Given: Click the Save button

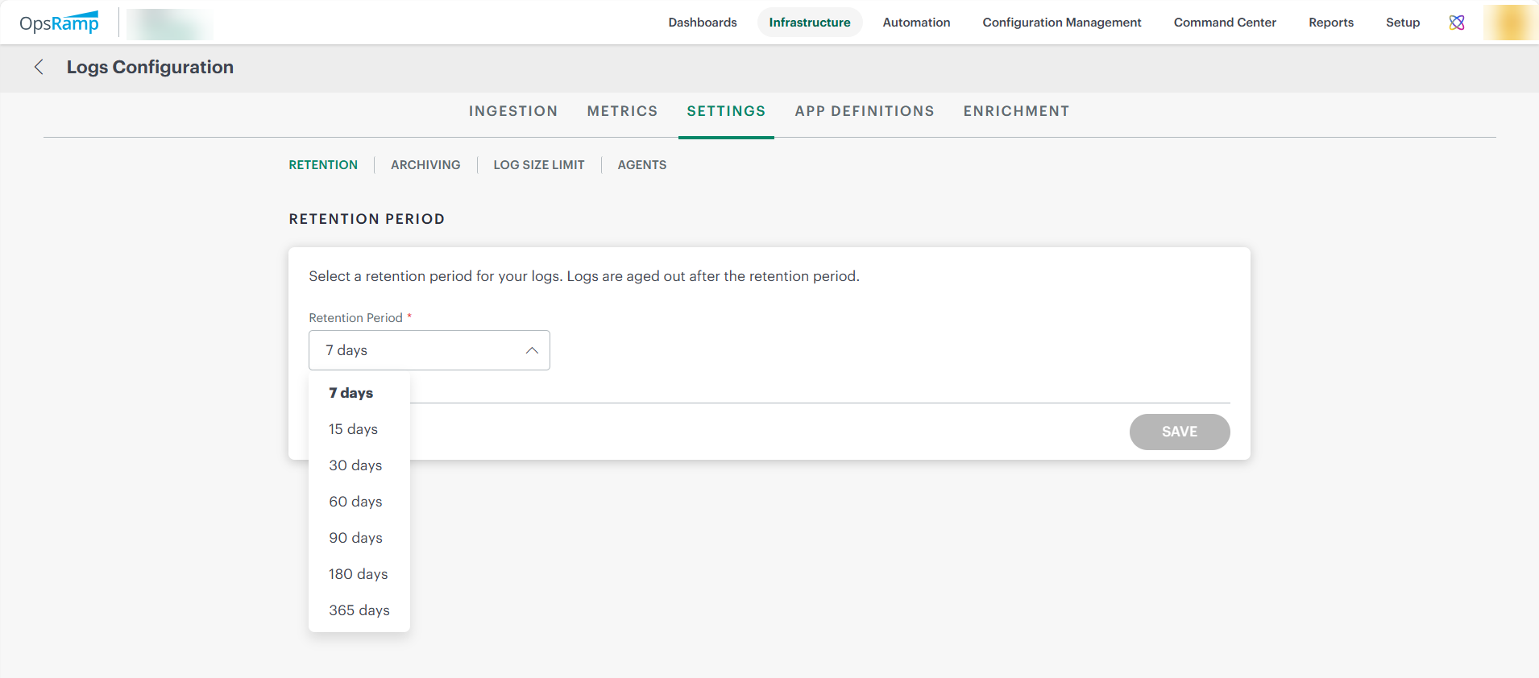Looking at the screenshot, I should pyautogui.click(x=1179, y=432).
